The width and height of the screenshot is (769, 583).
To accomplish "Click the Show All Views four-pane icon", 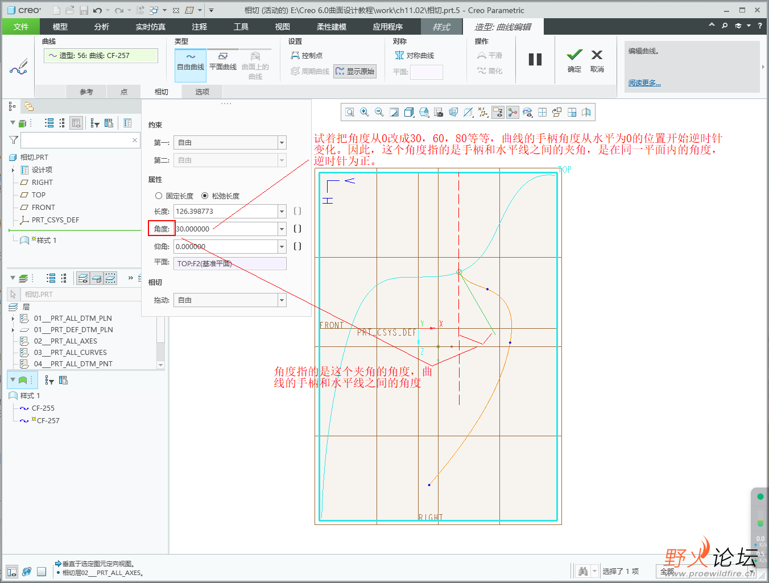I will pyautogui.click(x=542, y=113).
